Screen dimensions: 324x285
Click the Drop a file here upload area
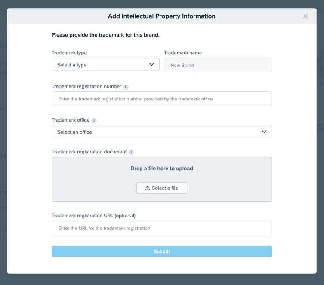click(162, 169)
